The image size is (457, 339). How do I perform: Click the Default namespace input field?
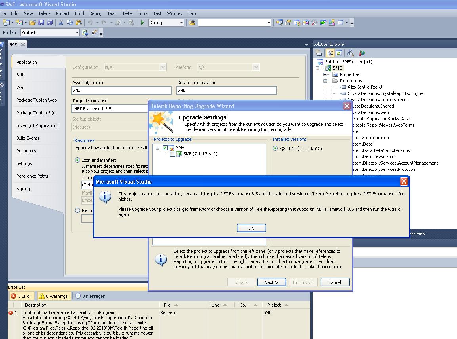pos(226,90)
